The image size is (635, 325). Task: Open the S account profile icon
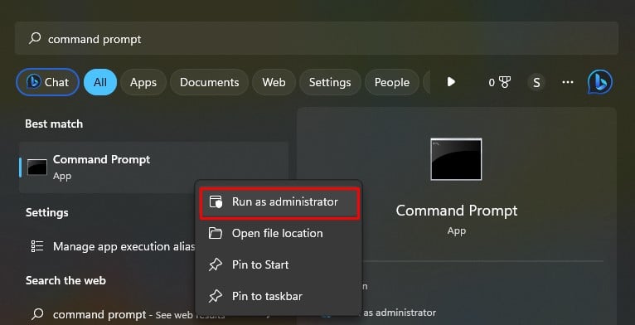point(536,83)
